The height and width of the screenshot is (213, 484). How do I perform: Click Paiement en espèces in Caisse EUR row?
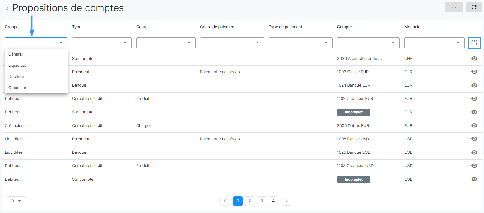pos(220,72)
